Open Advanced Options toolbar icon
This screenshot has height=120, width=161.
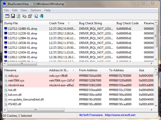7,16
